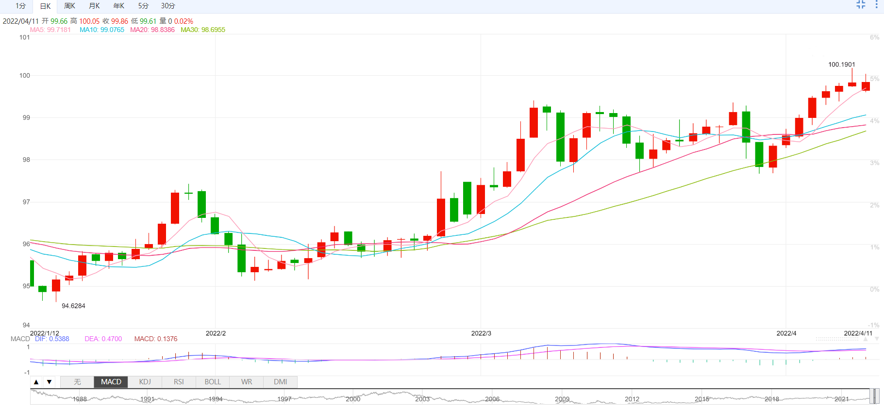The height and width of the screenshot is (411, 884).
Task: Select the active MACD indicator button
Action: 111,382
